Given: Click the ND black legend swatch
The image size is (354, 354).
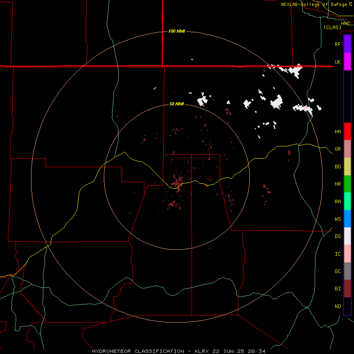Looking at the screenshot, I should pyautogui.click(x=347, y=306).
